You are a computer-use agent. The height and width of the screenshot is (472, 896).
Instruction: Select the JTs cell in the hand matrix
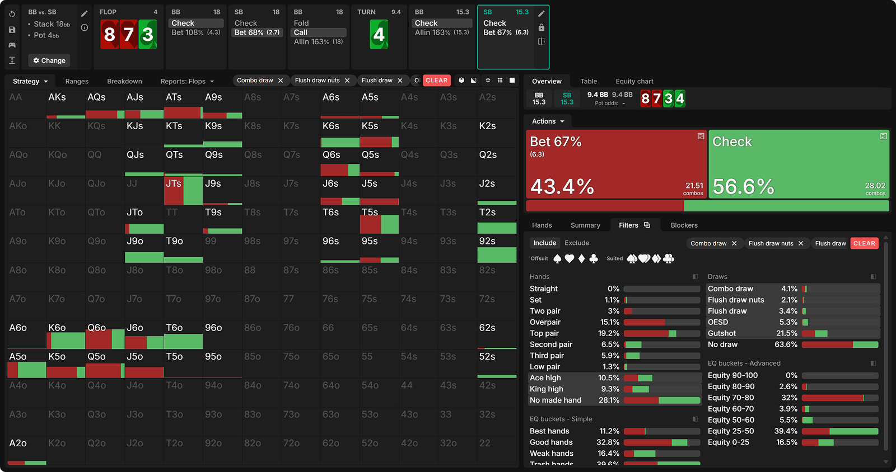183,191
